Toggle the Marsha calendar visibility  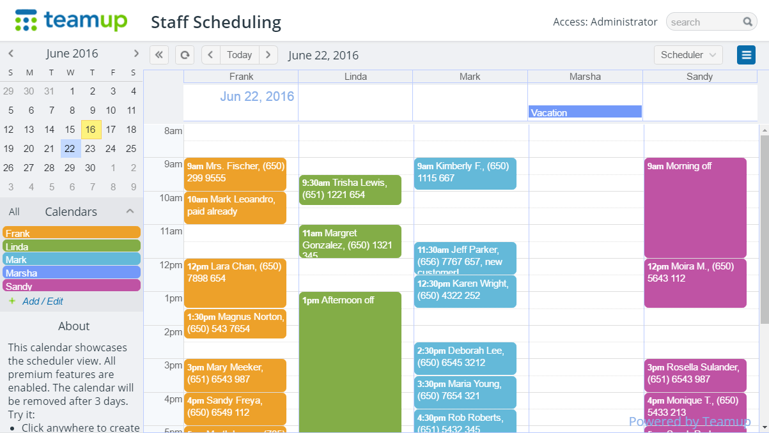[x=72, y=273]
